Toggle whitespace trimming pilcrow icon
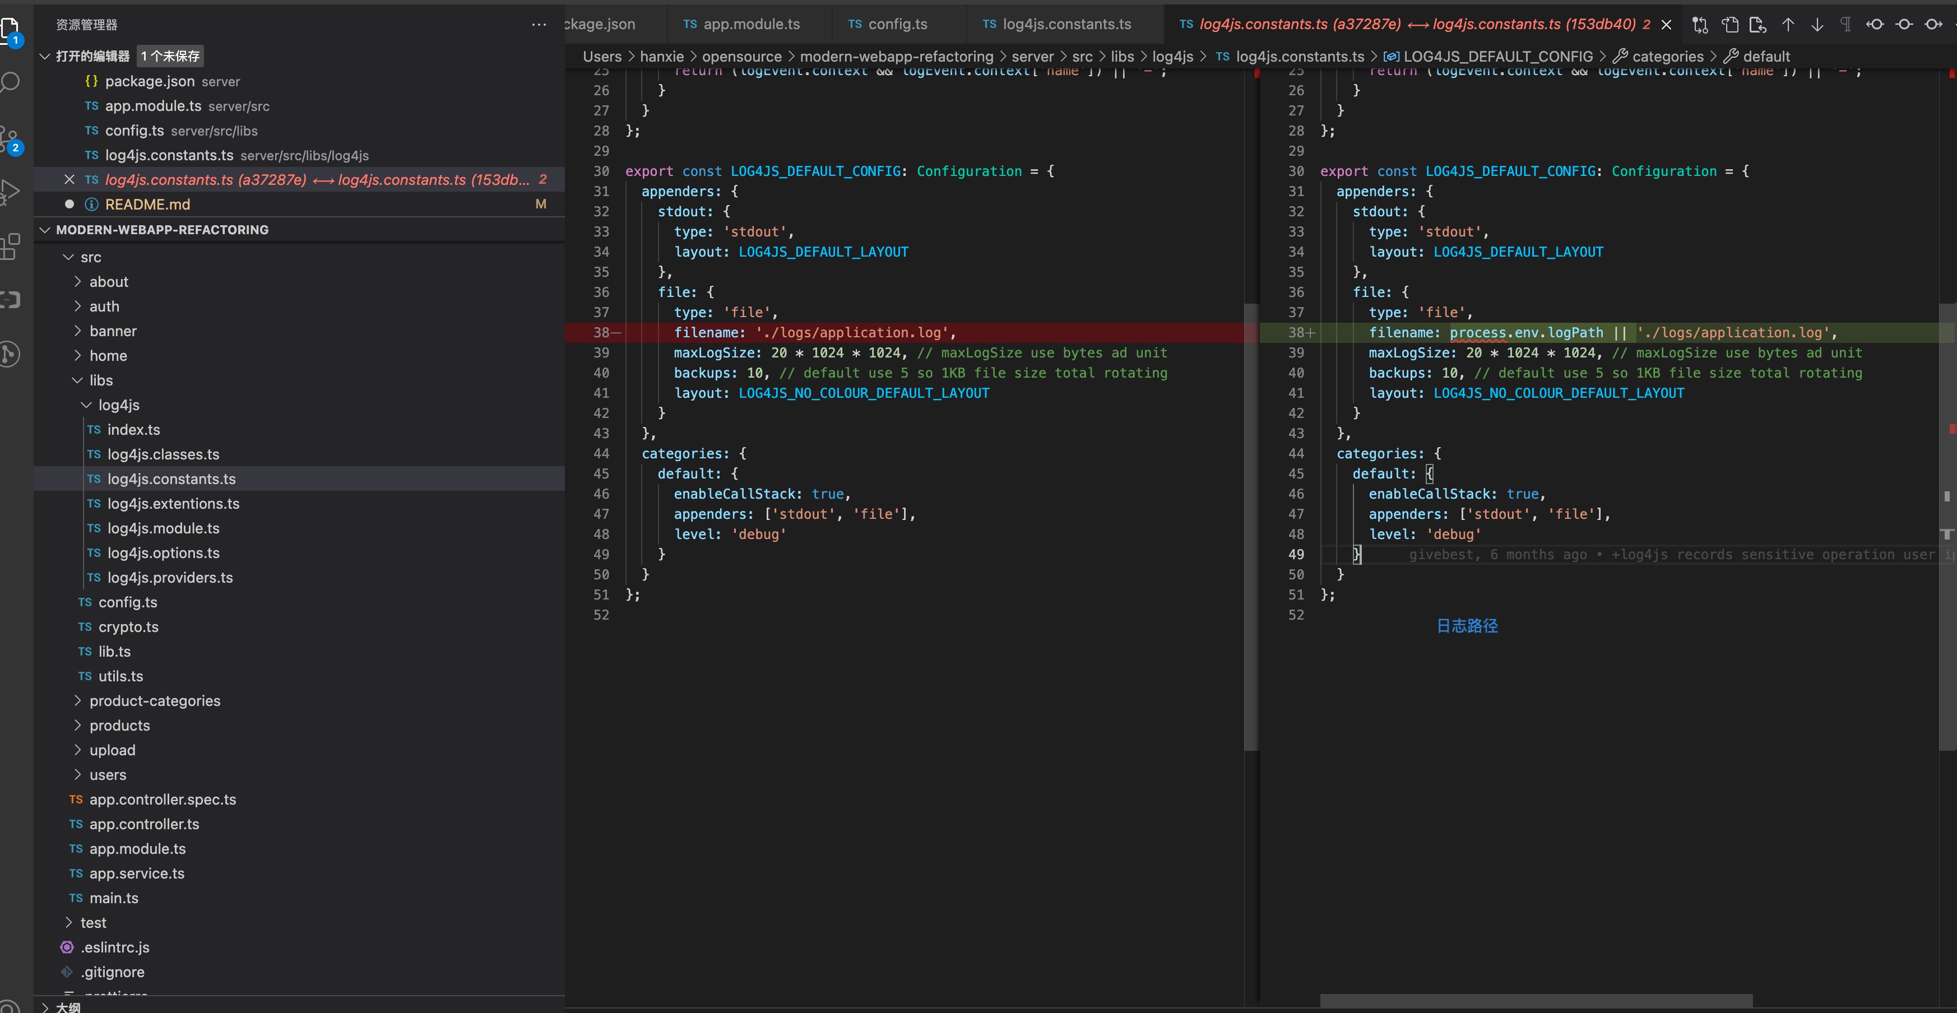The height and width of the screenshot is (1013, 1957). click(1845, 25)
